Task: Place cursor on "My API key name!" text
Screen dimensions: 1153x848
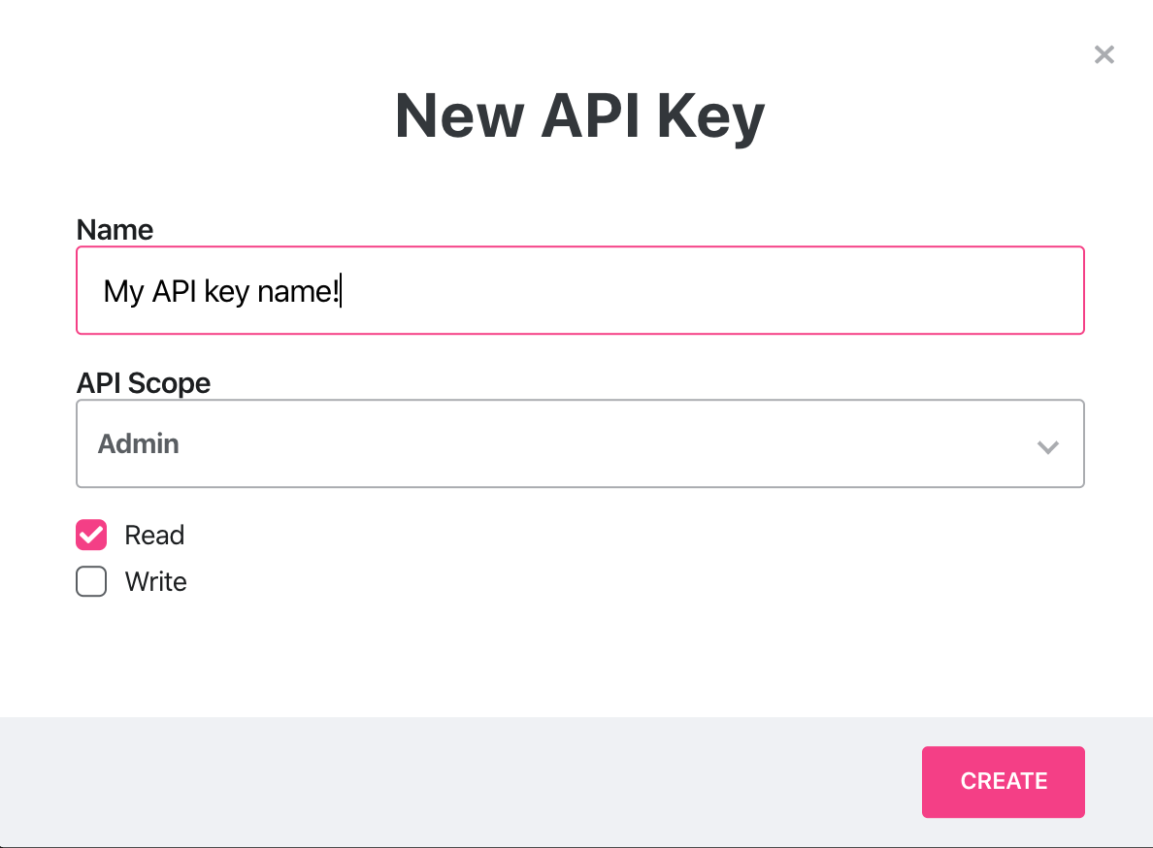Action: (x=221, y=291)
